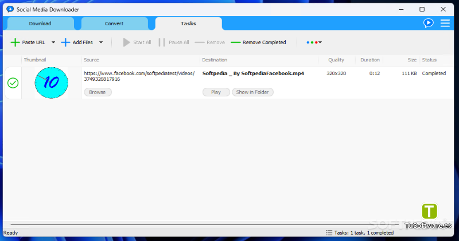Select the Tasks tab
This screenshot has width=459, height=241.
pyautogui.click(x=188, y=24)
